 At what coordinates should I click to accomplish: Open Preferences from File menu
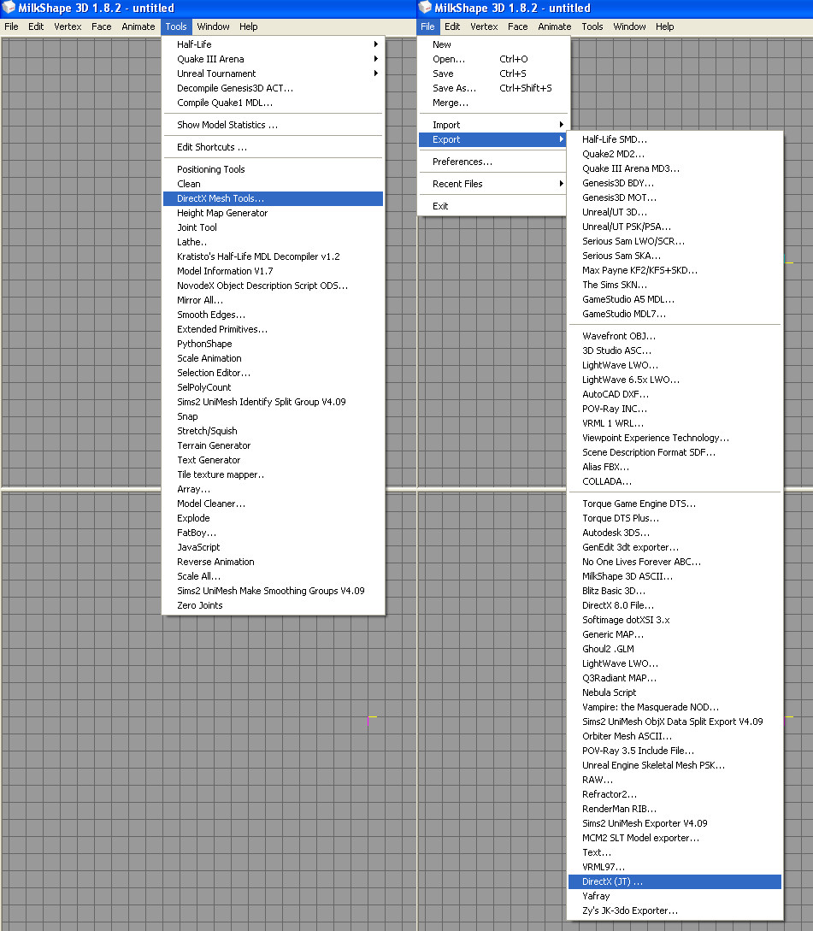tap(492, 162)
